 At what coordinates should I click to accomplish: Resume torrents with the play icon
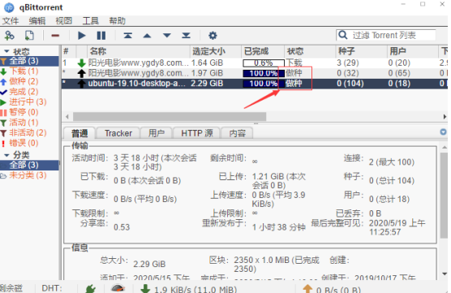(82, 36)
